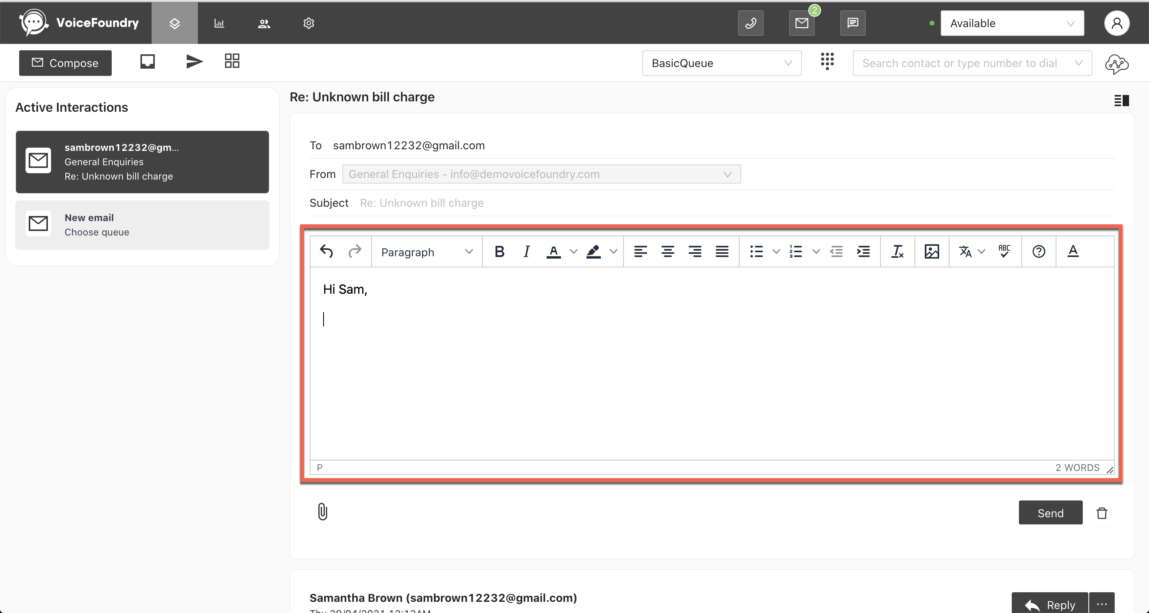This screenshot has height=613, width=1149.
Task: Open the dial pad icon
Action: (827, 61)
